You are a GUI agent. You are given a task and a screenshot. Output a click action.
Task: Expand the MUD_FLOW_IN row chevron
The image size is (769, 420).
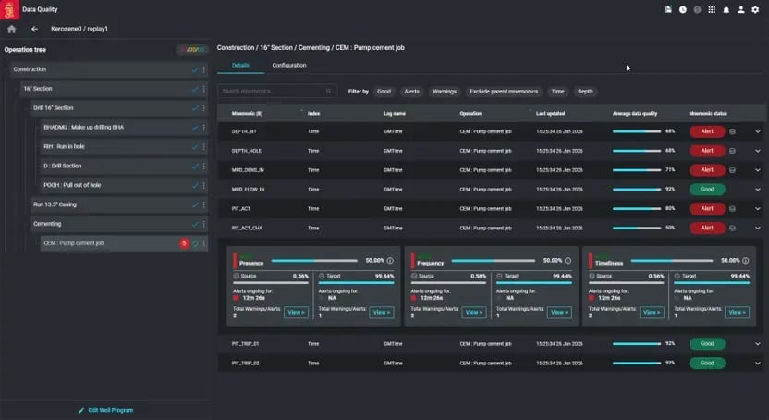click(x=758, y=190)
